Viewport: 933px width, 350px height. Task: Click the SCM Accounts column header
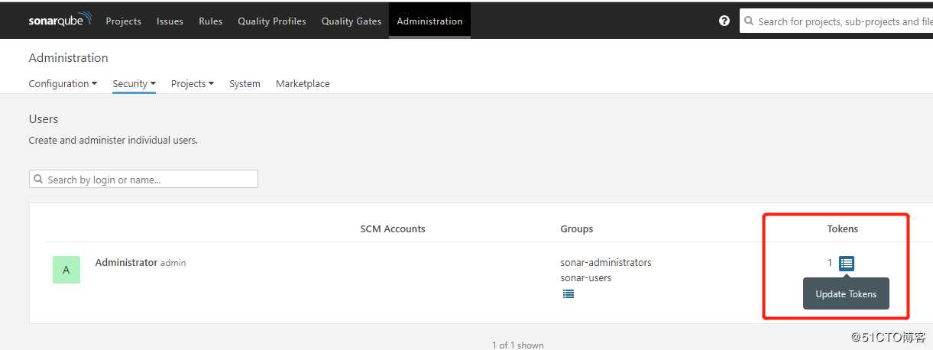[x=393, y=228]
